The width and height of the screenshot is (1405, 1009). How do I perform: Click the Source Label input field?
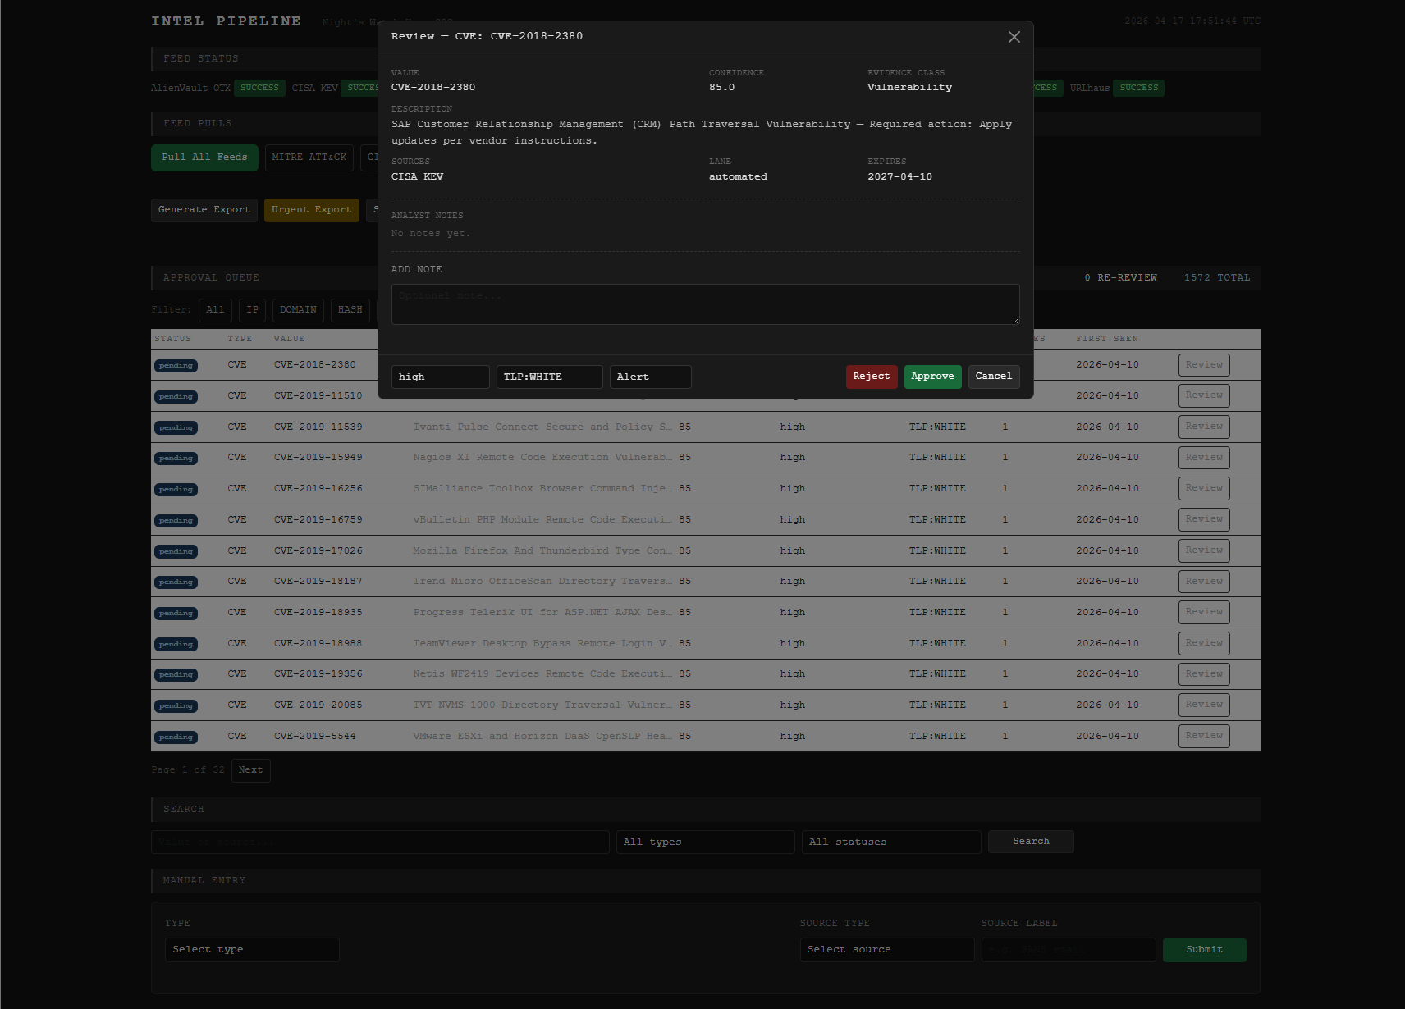pyautogui.click(x=1069, y=950)
